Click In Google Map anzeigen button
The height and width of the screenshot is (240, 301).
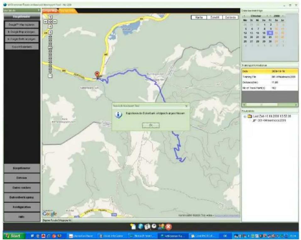22,32
